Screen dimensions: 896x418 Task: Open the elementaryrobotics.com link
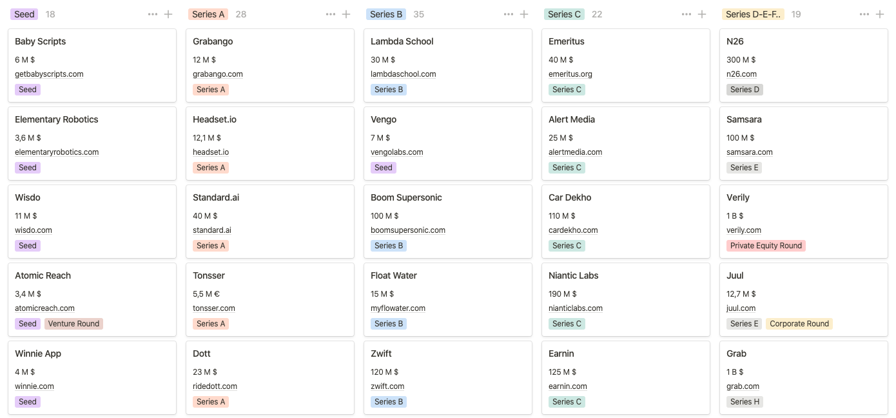coord(57,152)
